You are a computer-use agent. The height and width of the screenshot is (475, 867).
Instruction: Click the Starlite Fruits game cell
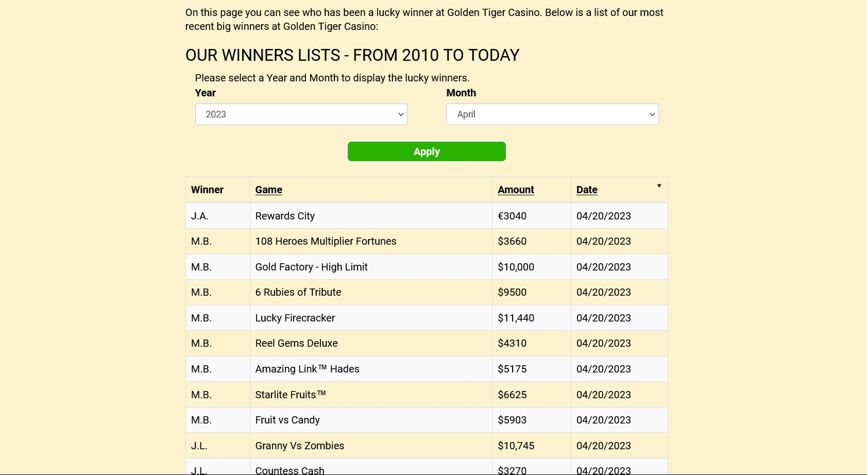point(371,395)
